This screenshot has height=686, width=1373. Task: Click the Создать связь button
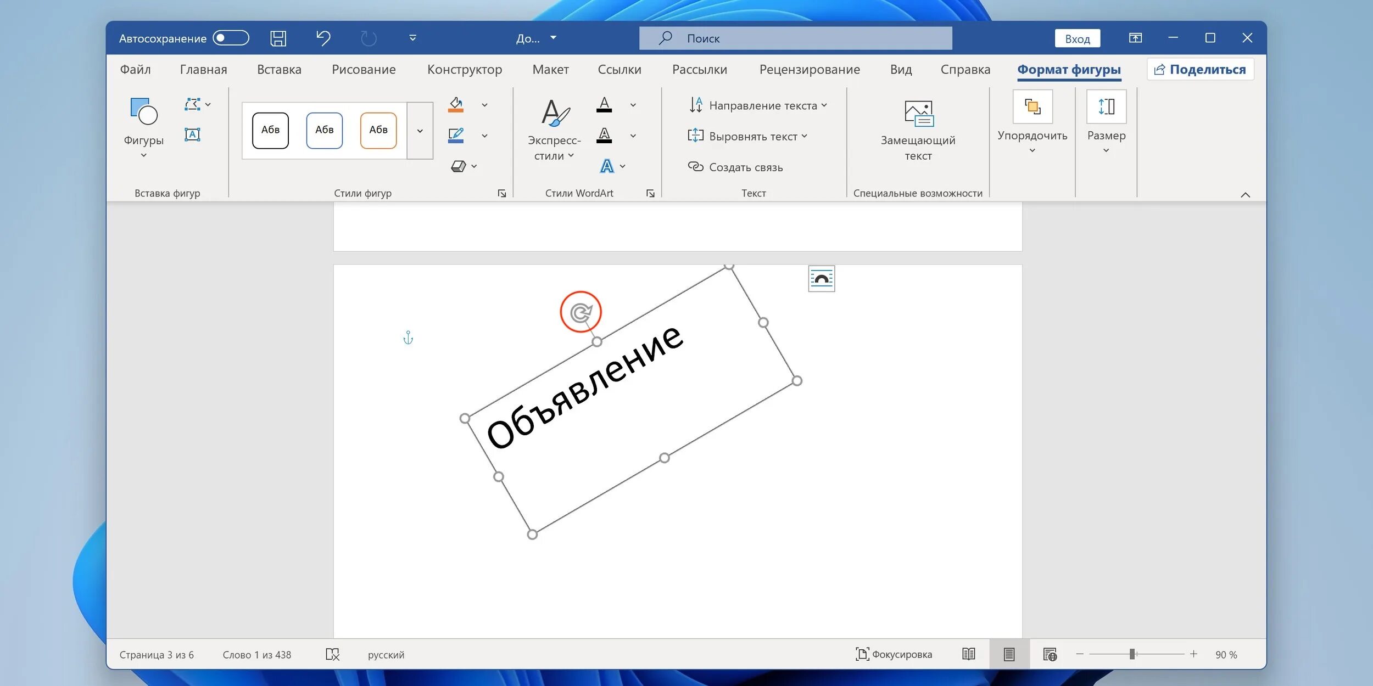coord(735,167)
